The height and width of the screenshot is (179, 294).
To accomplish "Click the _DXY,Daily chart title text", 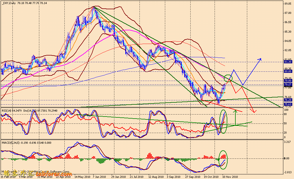I will coord(9,3).
